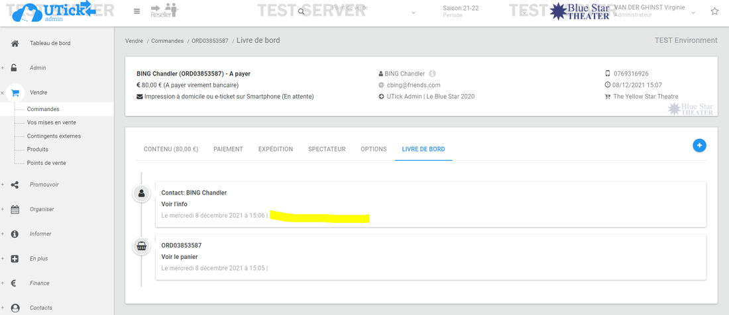This screenshot has height=315, width=729.
Task: Select Points de vente in sidebar
Action: pyautogui.click(x=46, y=163)
